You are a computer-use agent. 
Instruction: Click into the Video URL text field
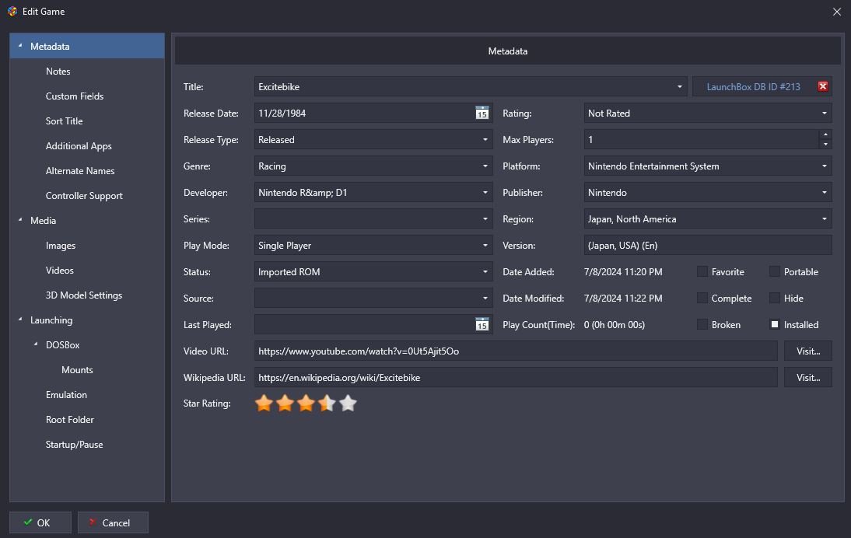[516, 351]
